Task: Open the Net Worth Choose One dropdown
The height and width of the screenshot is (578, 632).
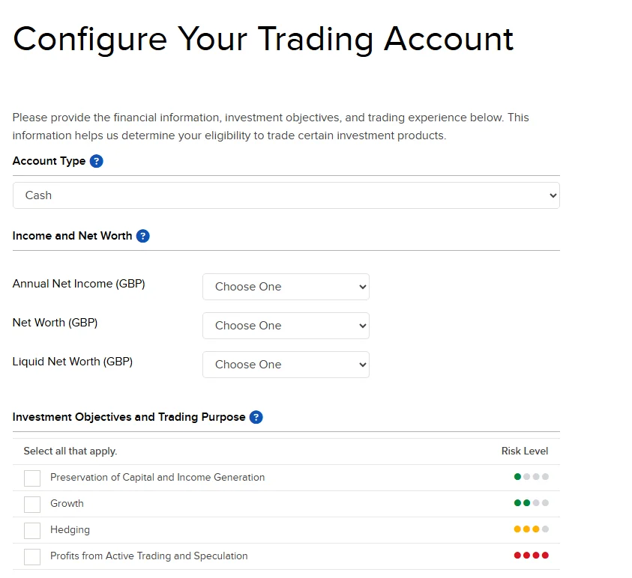Action: coord(286,326)
